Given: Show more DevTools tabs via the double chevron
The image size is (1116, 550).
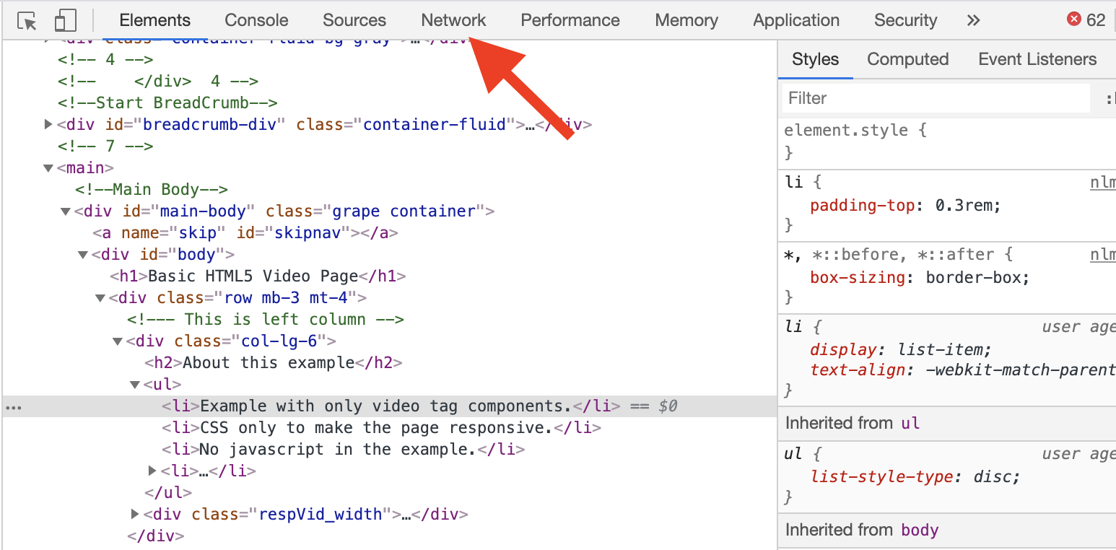Looking at the screenshot, I should (x=973, y=20).
